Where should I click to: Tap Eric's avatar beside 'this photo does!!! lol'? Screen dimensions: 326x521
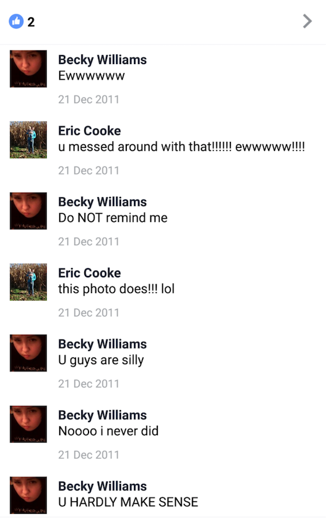pos(28,282)
